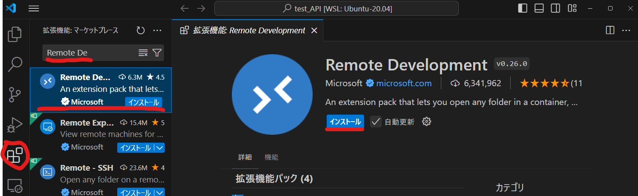Open Remote Explorer install dropdown arrow
Screen dimensions: 638x196
click(160, 147)
